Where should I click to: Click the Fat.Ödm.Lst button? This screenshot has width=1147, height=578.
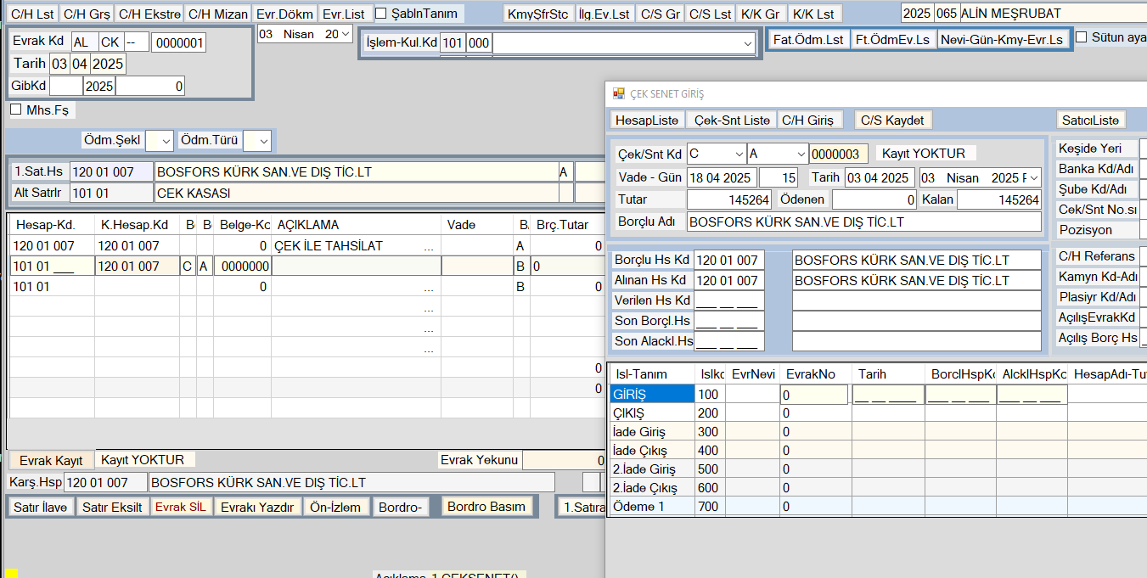point(809,39)
